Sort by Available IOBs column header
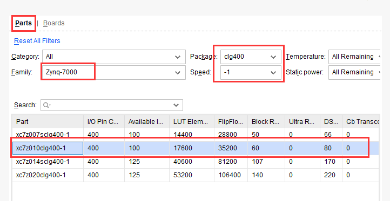 [x=147, y=122]
